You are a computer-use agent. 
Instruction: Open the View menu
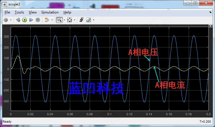click(33, 12)
